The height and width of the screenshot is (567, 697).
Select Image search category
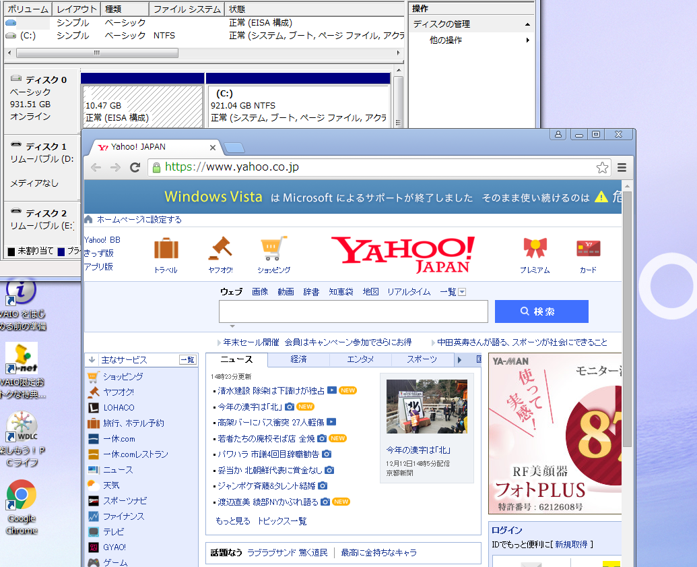coord(260,292)
